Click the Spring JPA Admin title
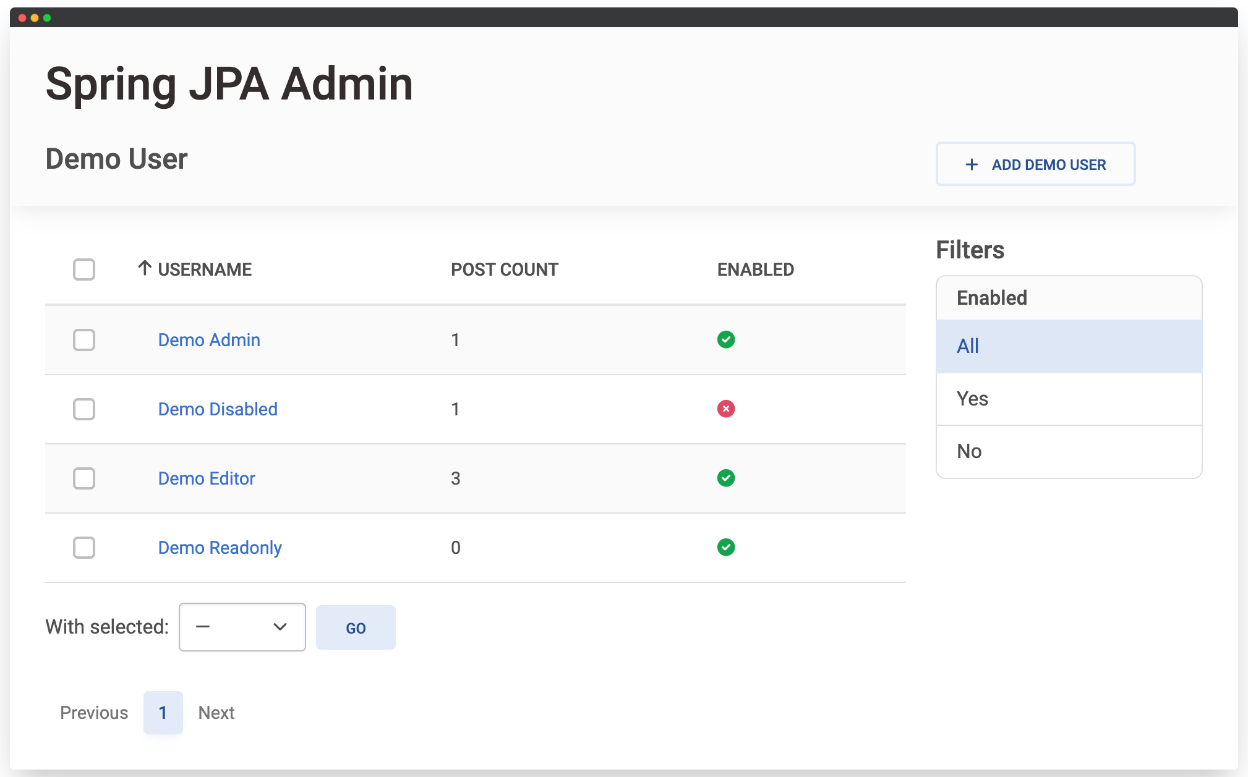1248x777 pixels. 229,85
